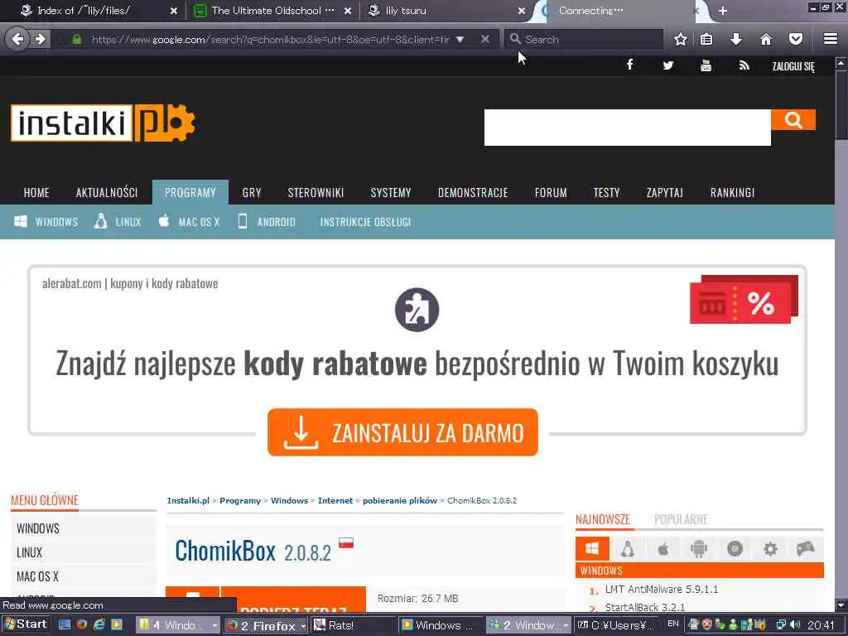Open the Instalki Facebook icon

[x=629, y=65]
